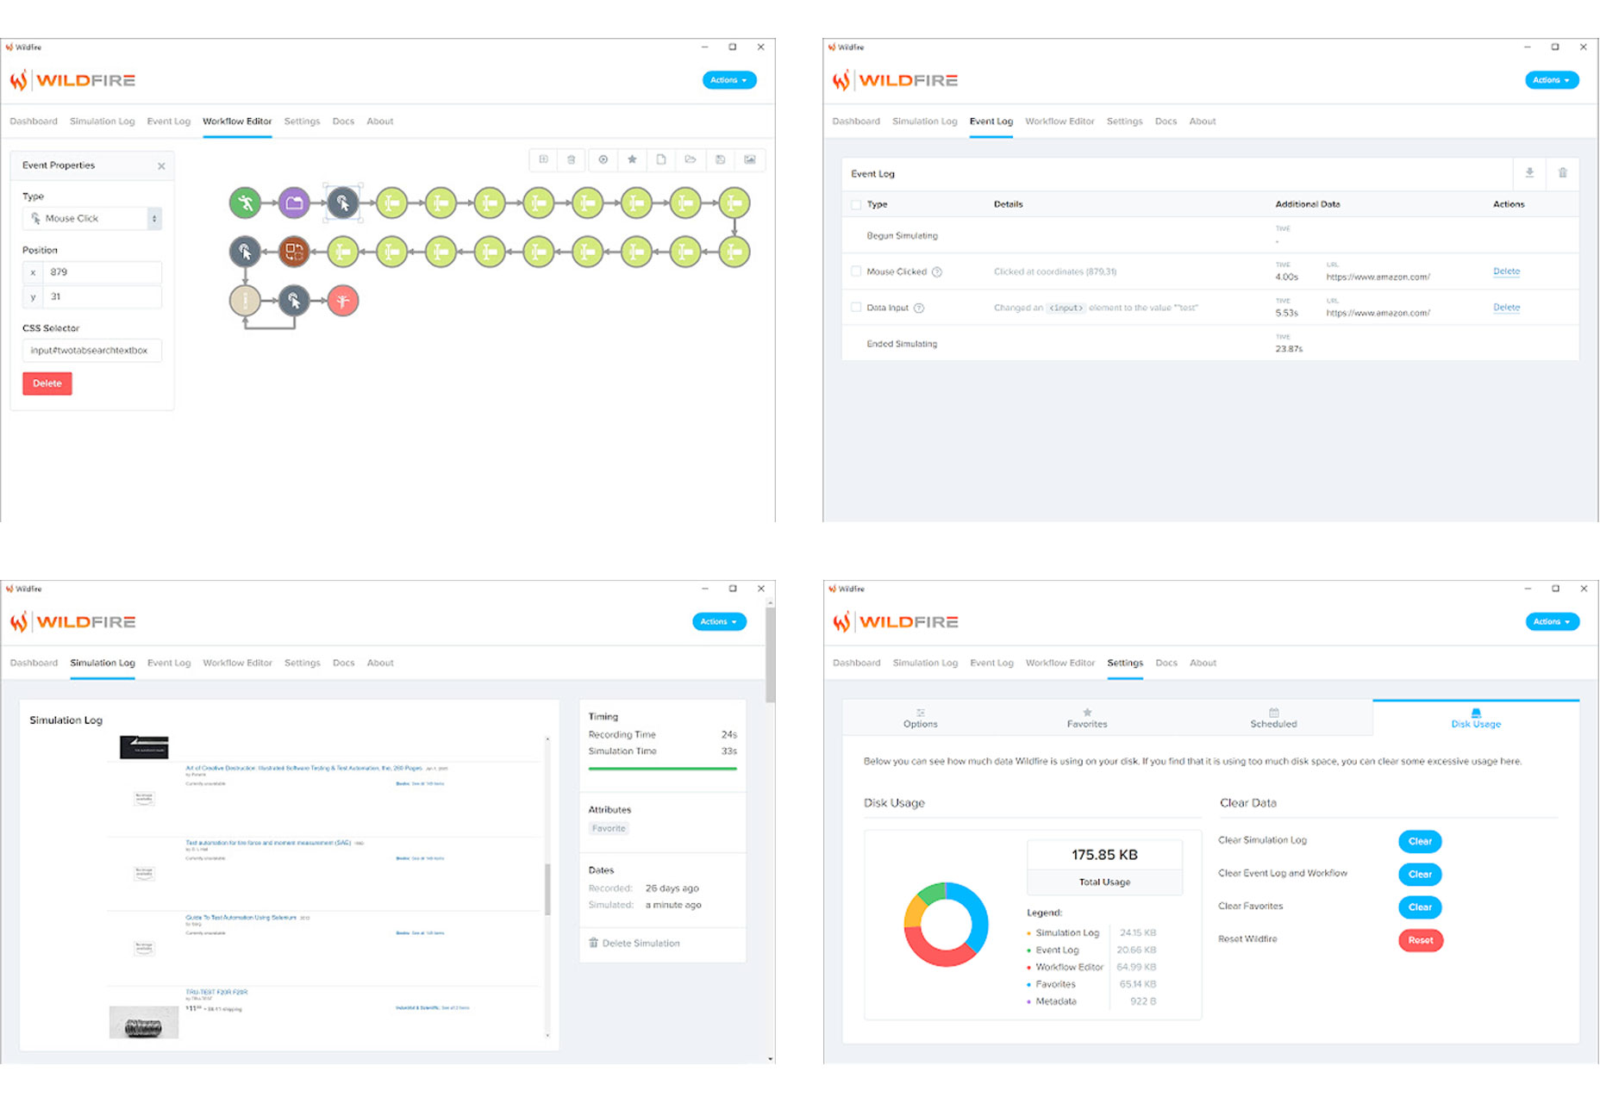1600x1103 pixels.
Task: Click Delete link in Data Input row
Action: (1506, 308)
